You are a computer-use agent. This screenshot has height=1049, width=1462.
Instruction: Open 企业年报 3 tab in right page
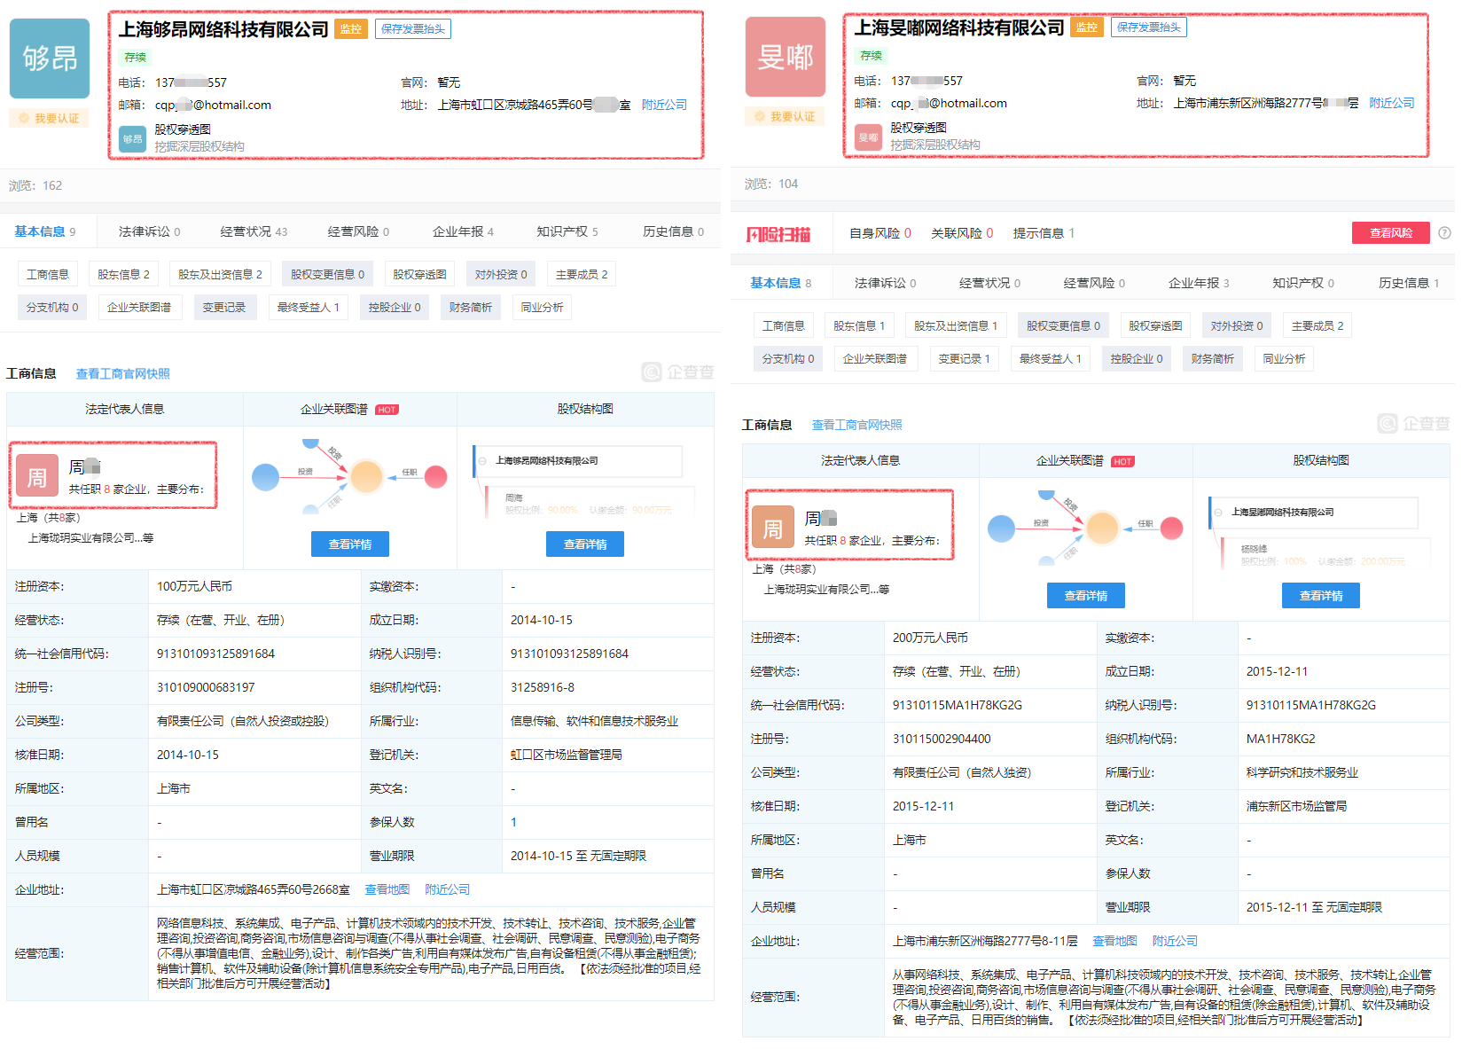click(1200, 283)
